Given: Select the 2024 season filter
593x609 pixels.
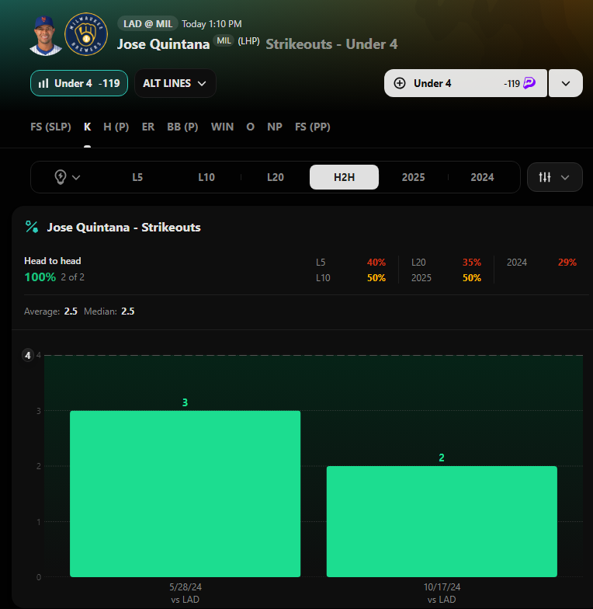Looking at the screenshot, I should (483, 177).
